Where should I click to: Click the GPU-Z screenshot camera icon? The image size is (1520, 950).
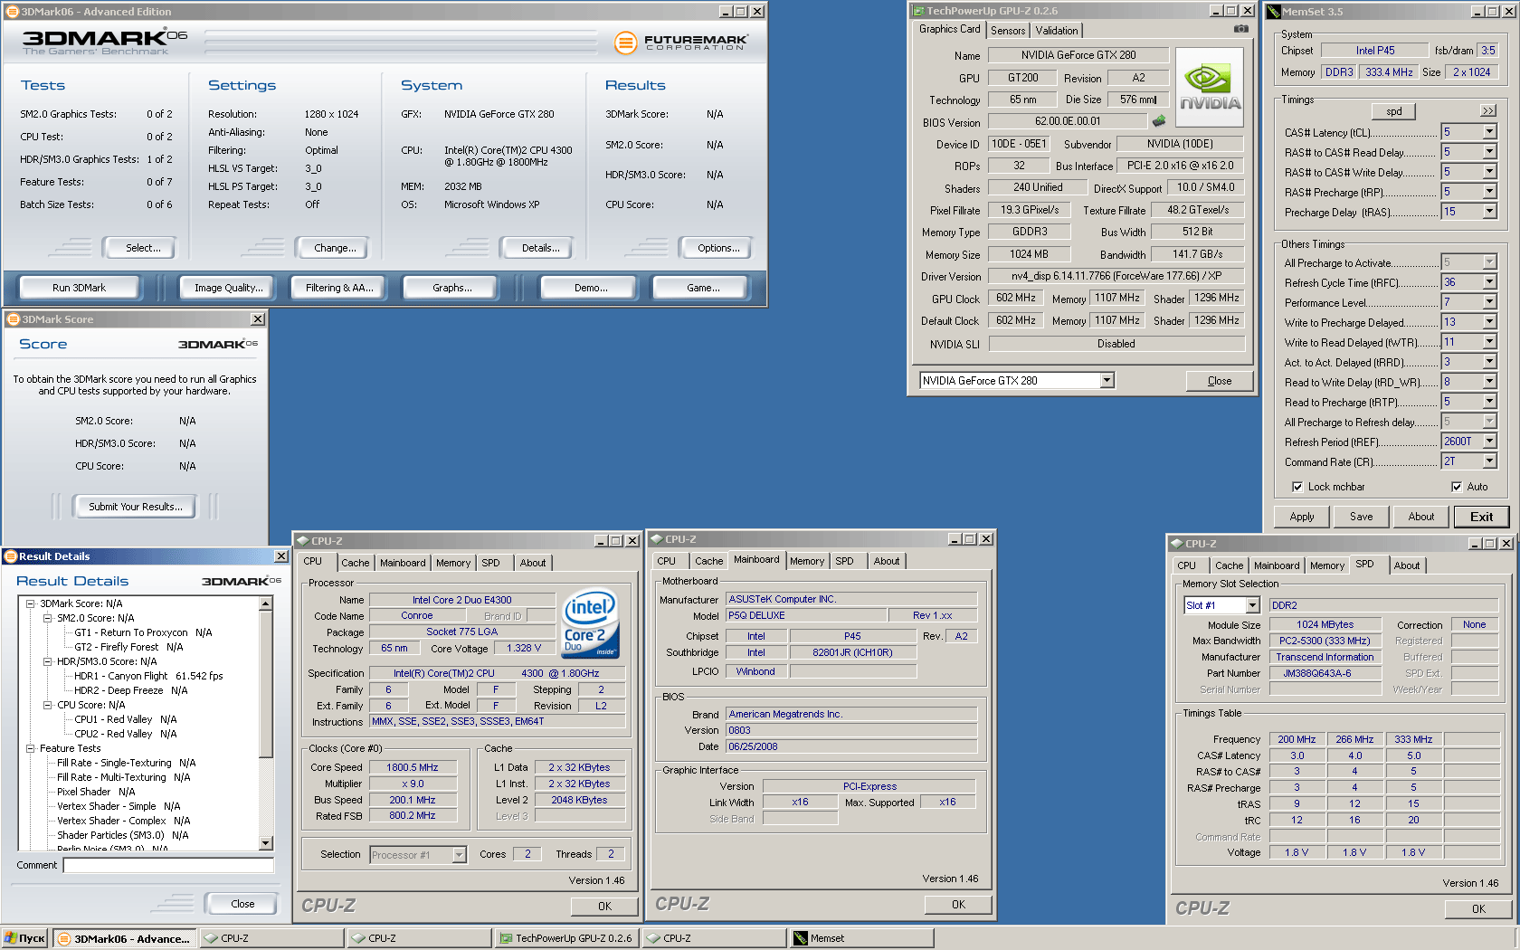coord(1240,29)
